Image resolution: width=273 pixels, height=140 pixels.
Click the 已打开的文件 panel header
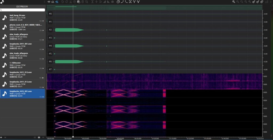coord(22,6)
